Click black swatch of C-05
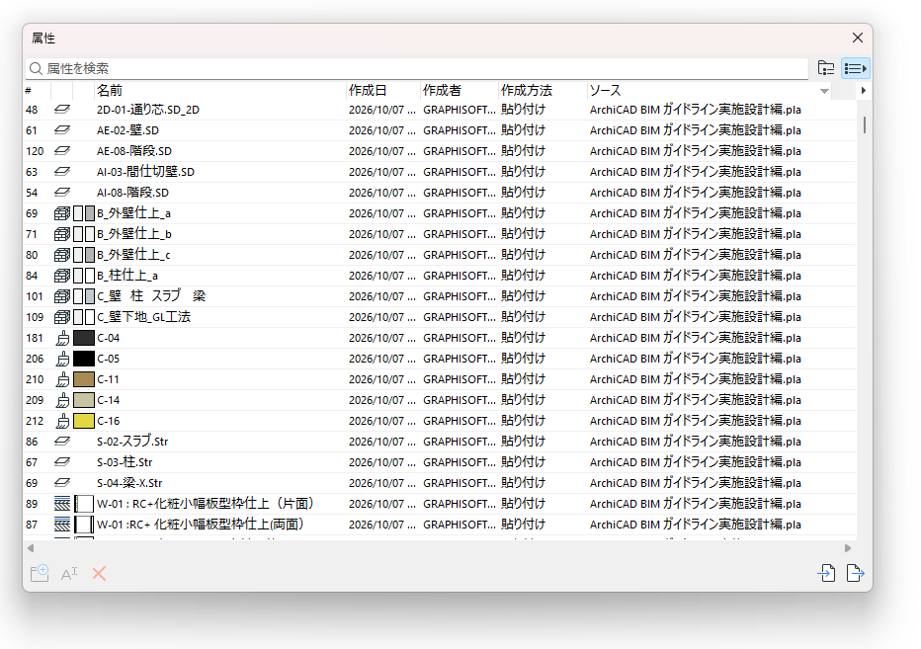The width and height of the screenshot is (921, 649). [84, 359]
